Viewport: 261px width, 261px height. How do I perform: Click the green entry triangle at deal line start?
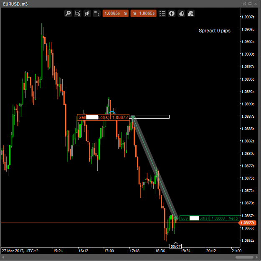coord(133,118)
